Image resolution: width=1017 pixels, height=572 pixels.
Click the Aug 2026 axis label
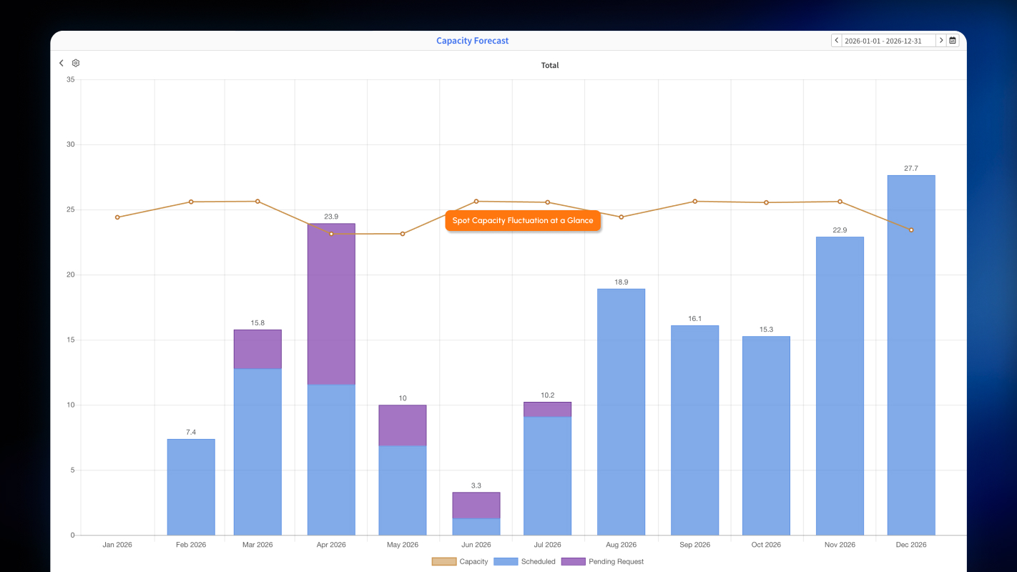click(x=621, y=545)
